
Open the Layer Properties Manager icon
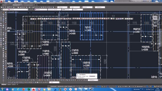point(2,10)
